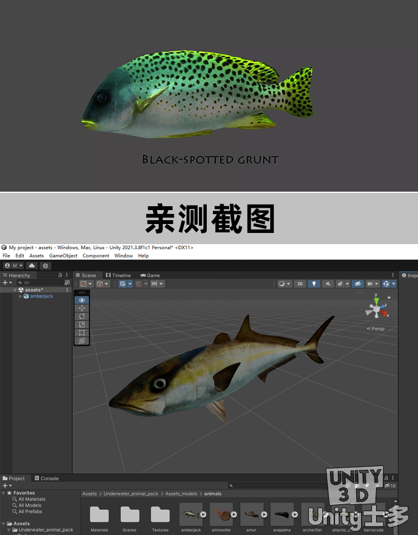The width and height of the screenshot is (418, 535).
Task: Select All Materials under Favorites
Action: pyautogui.click(x=32, y=499)
